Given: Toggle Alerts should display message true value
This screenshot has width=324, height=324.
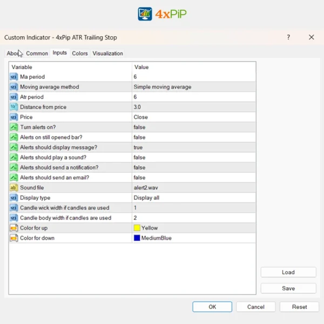Looking at the screenshot, I should click(x=139, y=147).
